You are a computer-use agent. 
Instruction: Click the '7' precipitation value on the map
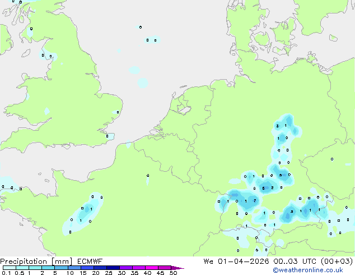[255, 200]
